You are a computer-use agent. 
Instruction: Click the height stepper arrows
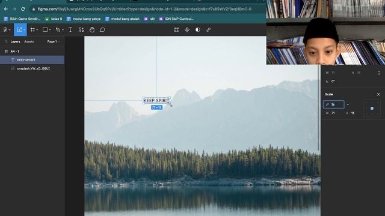pos(378,73)
